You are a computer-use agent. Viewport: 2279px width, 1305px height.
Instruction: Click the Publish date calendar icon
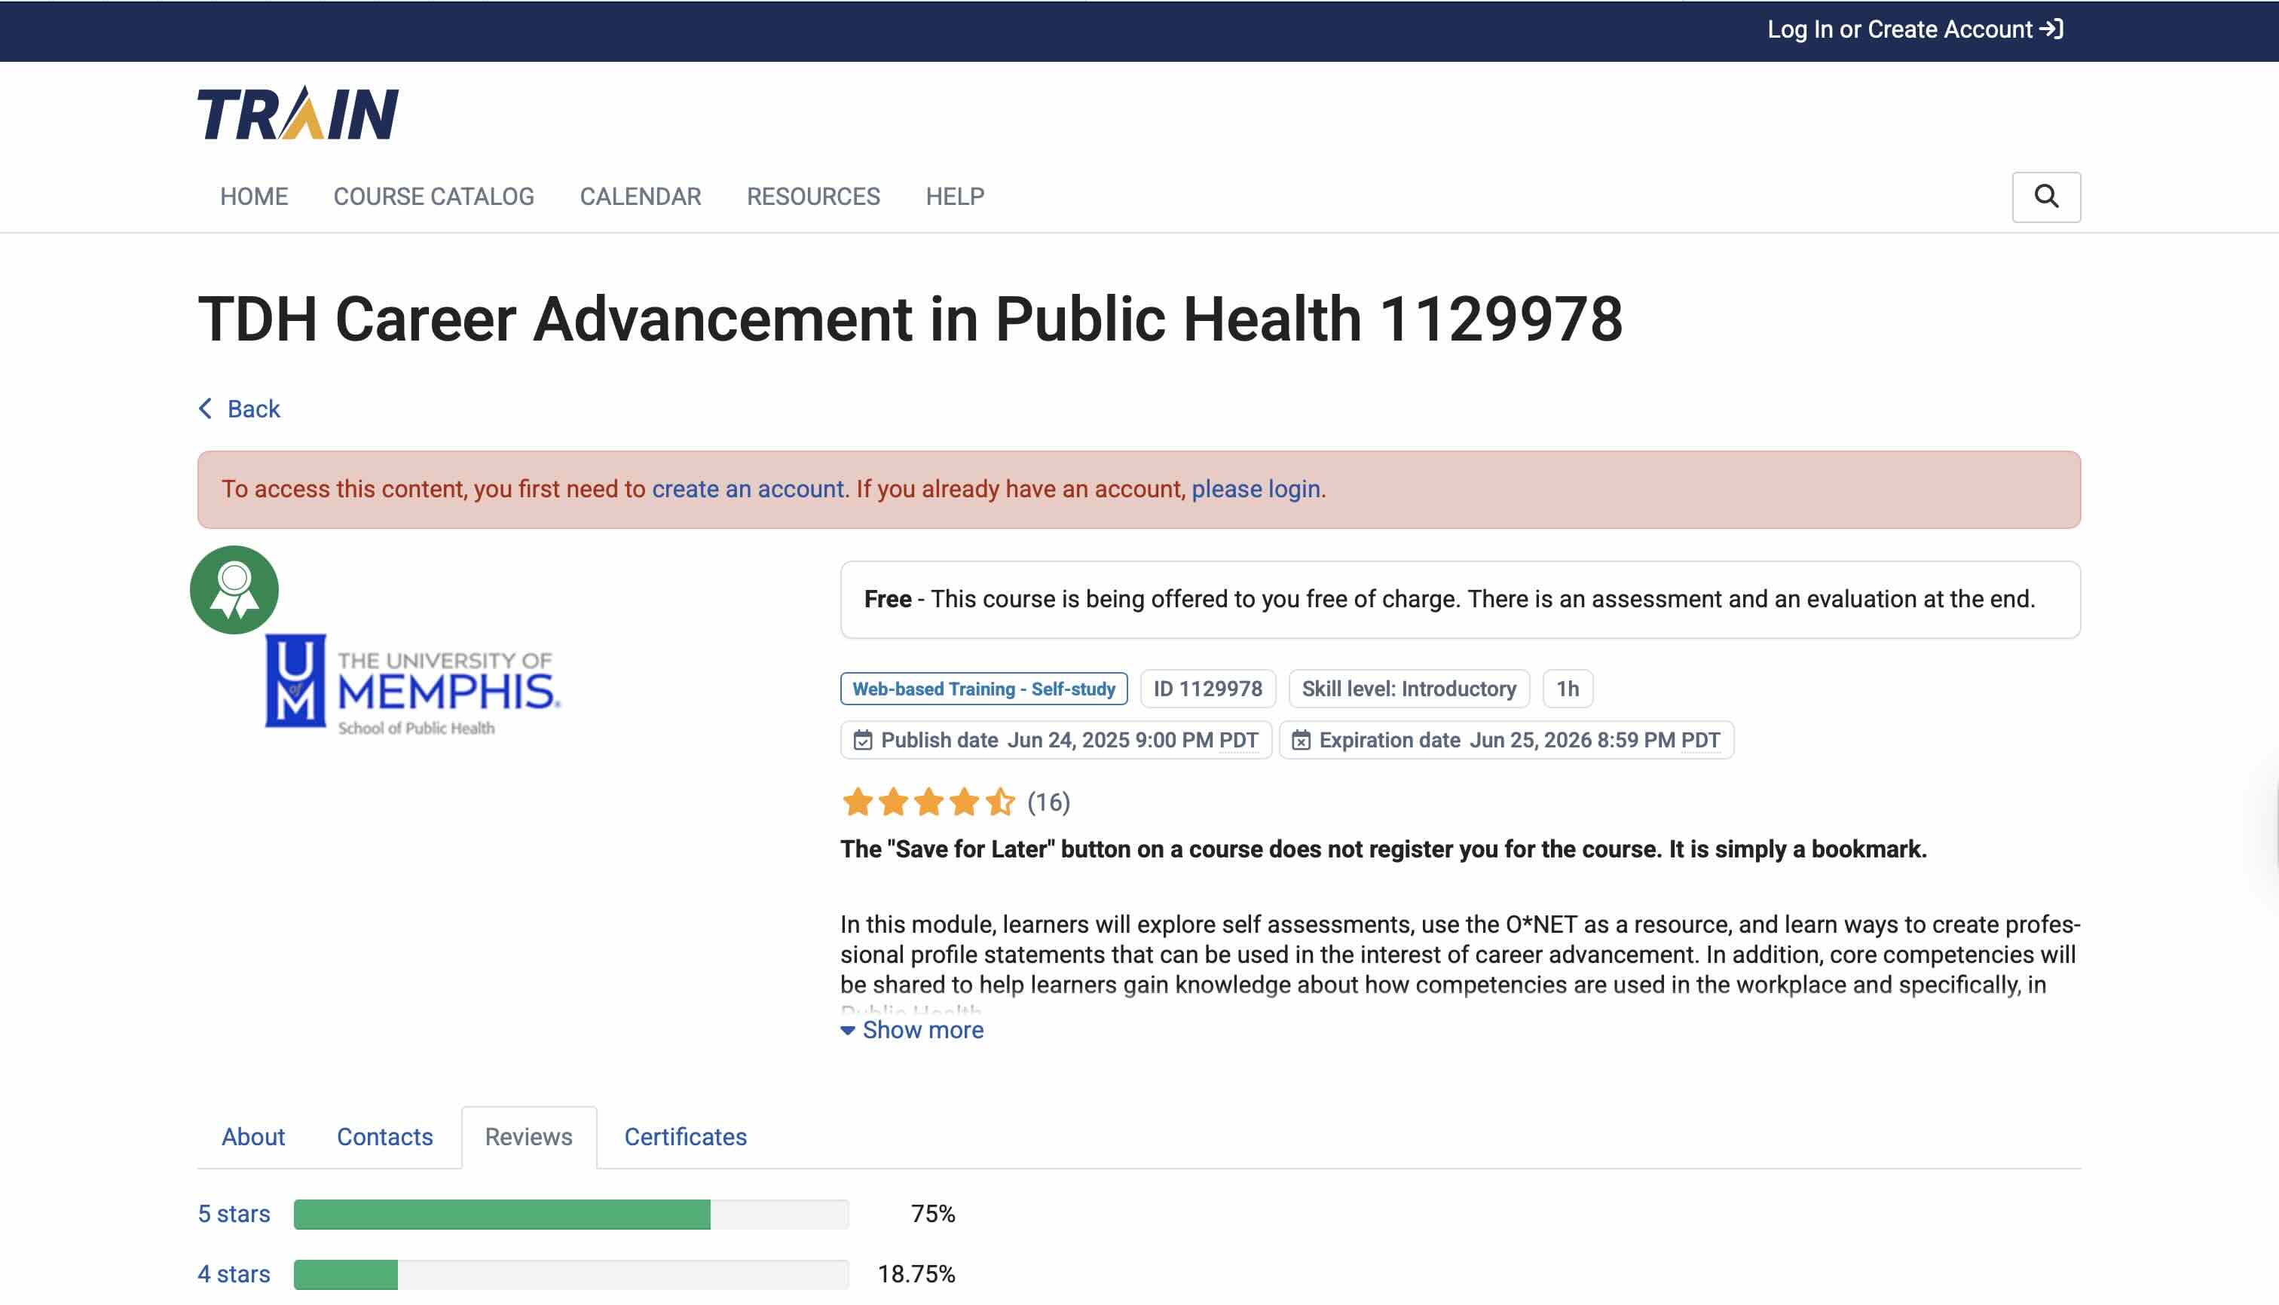click(862, 741)
